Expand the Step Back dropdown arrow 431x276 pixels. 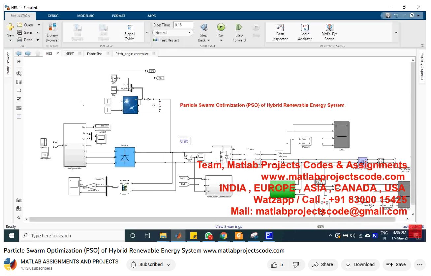pyautogui.click(x=209, y=40)
